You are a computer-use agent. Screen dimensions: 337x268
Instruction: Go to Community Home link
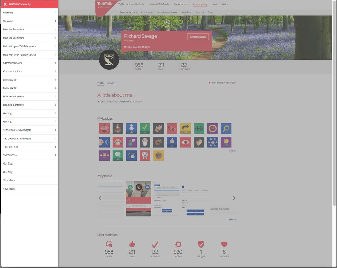tap(129, 12)
